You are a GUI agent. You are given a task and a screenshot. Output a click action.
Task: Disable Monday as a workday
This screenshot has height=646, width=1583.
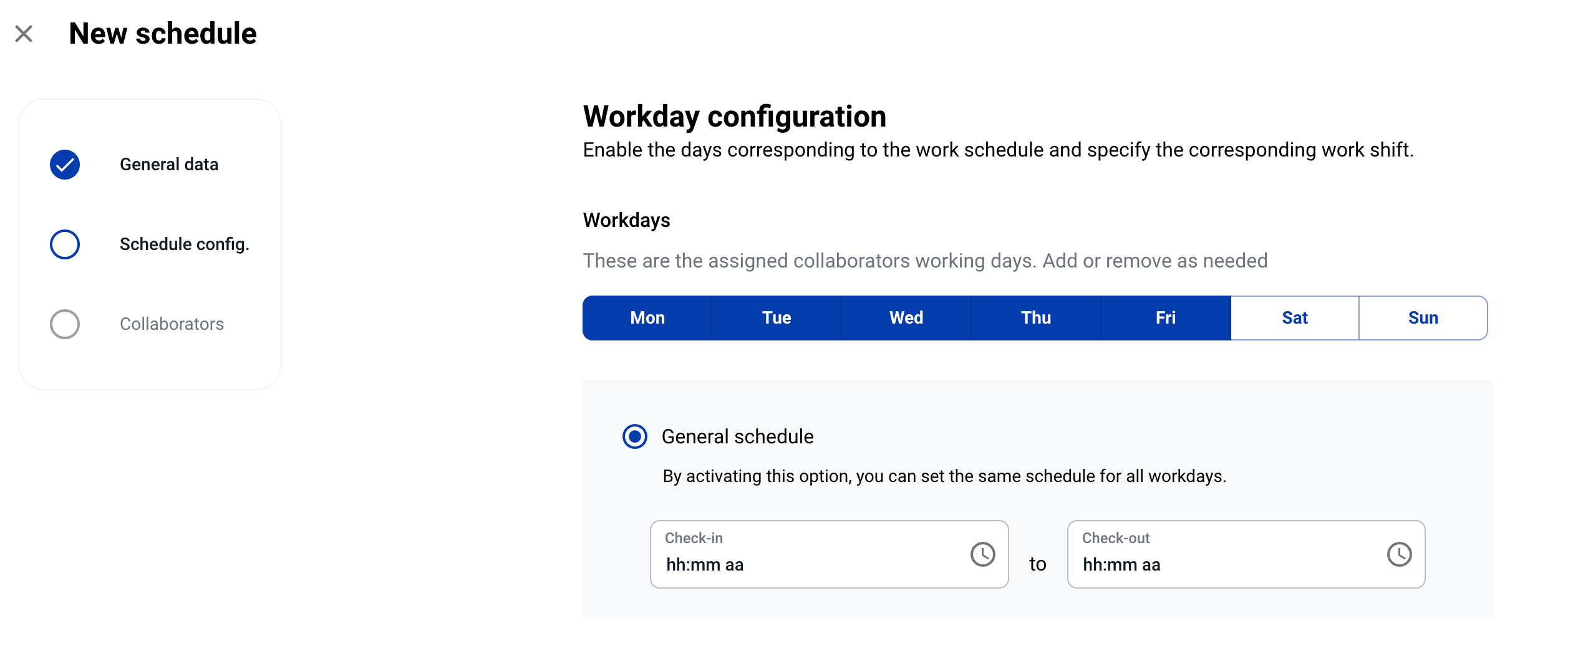647,318
